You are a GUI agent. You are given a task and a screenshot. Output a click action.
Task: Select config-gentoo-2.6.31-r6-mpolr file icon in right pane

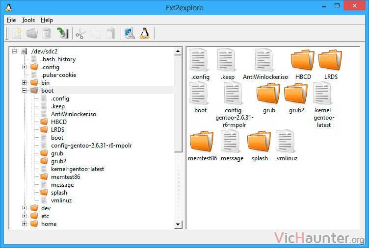pos(233,93)
